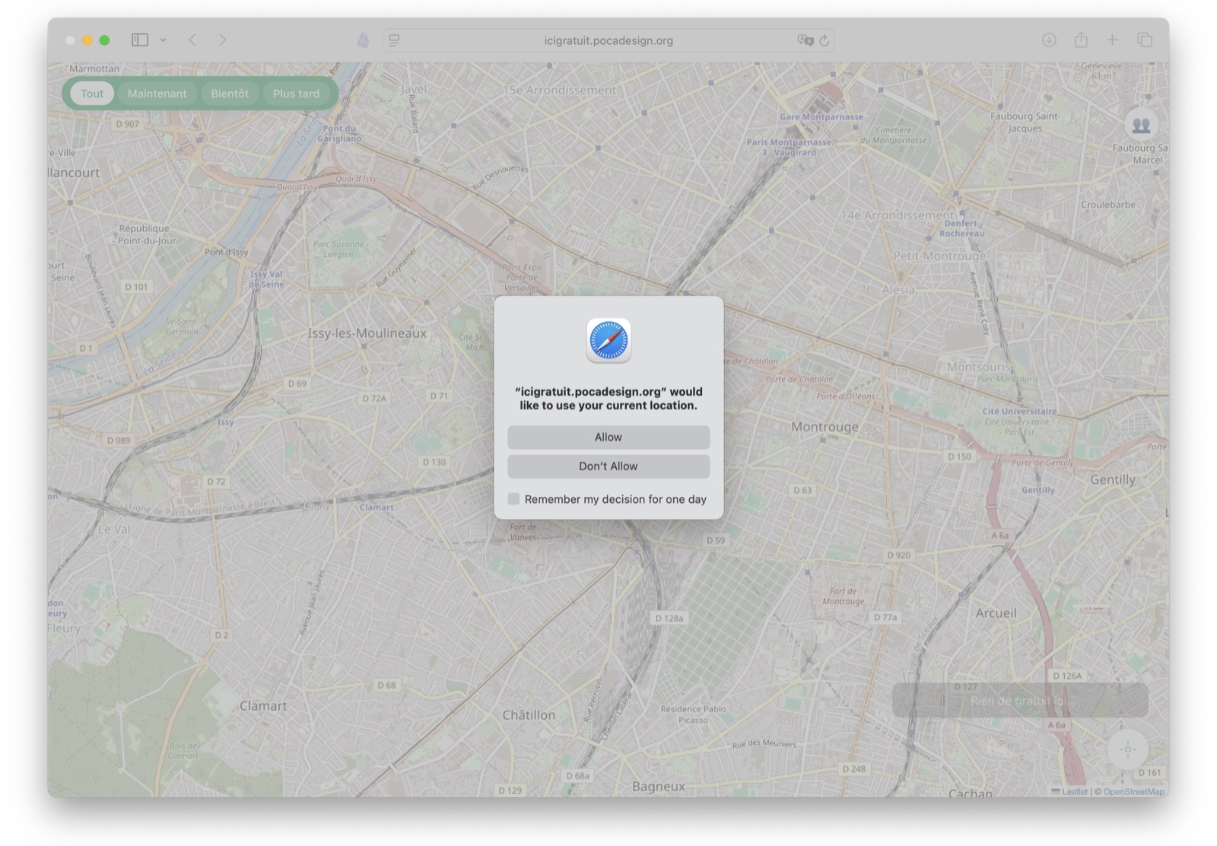Expand the sidebar dropdown chevron
The width and height of the screenshot is (1217, 846).
[163, 40]
